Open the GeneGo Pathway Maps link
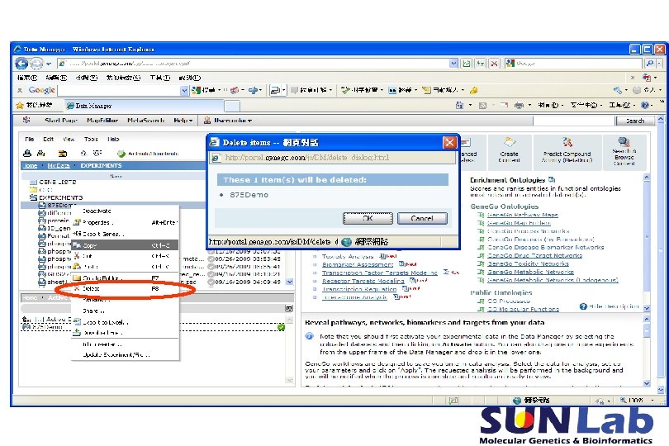The image size is (669, 446). click(523, 215)
